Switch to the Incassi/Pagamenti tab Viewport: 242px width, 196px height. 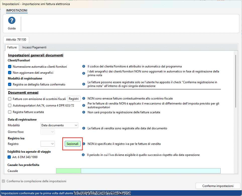pyautogui.click(x=34, y=47)
